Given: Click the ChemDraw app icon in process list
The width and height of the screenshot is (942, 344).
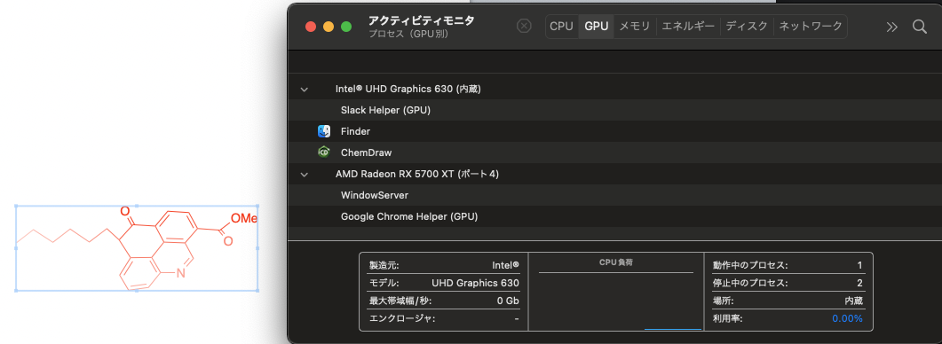Looking at the screenshot, I should (324, 152).
